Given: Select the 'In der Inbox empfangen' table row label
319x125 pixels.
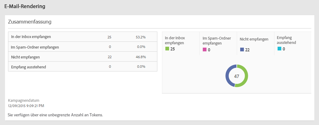Looking at the screenshot, I should point(31,37).
